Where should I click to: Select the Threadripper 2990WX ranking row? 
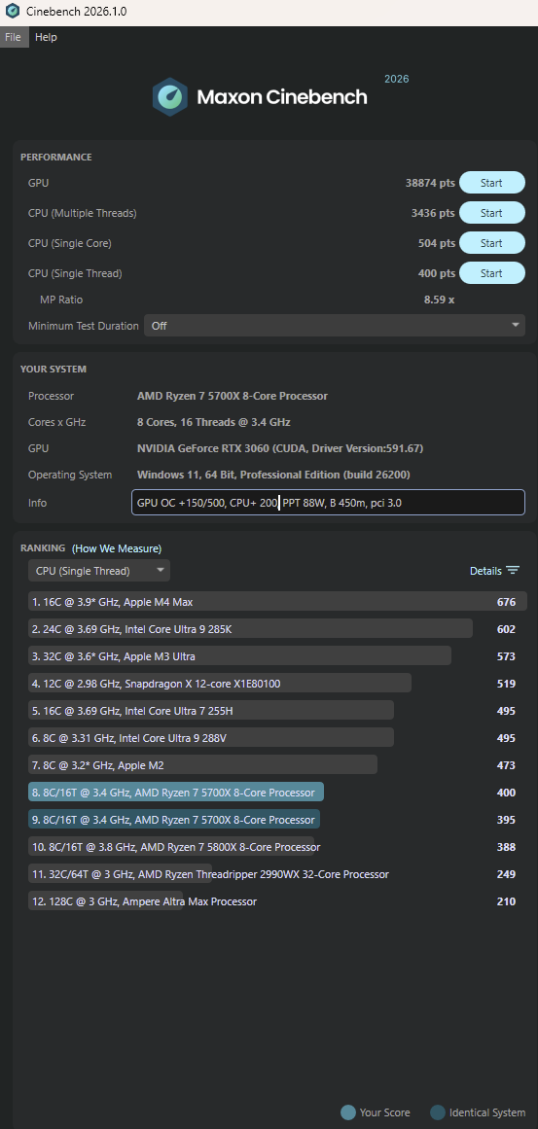(x=277, y=875)
